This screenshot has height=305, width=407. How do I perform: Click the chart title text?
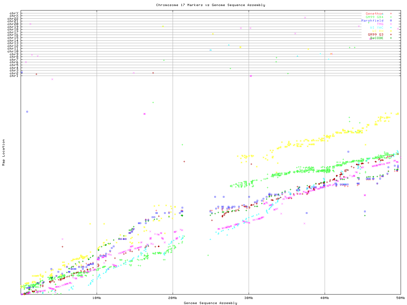210,5
